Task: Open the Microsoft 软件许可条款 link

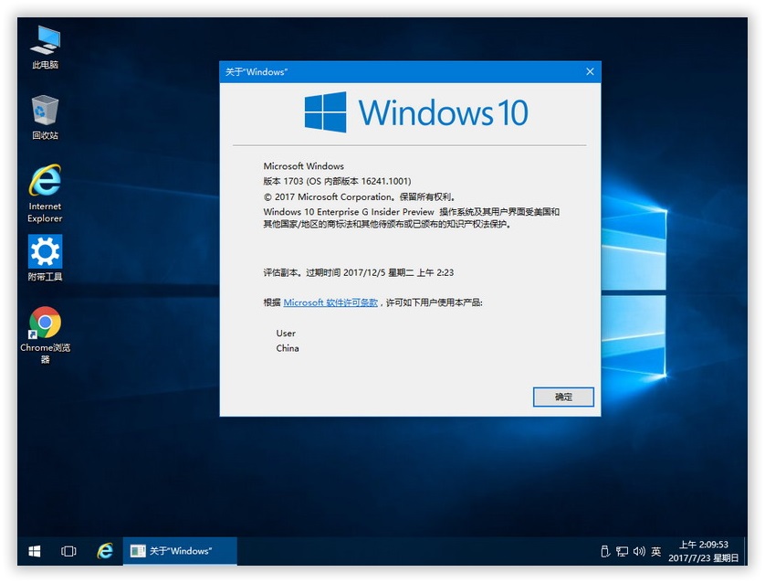Action: click(x=330, y=302)
